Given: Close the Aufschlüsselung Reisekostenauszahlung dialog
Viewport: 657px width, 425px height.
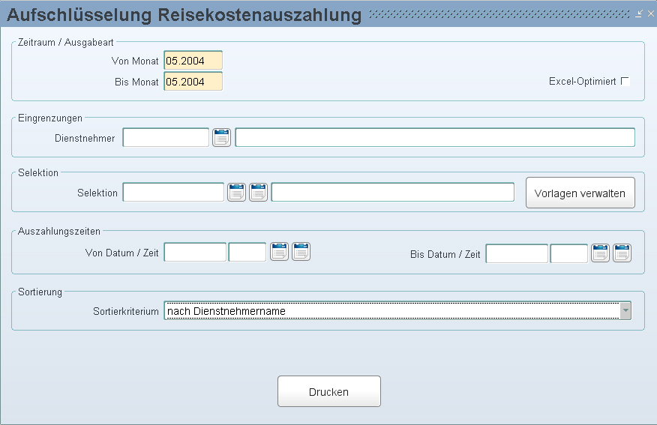Looking at the screenshot, I should (650, 13).
